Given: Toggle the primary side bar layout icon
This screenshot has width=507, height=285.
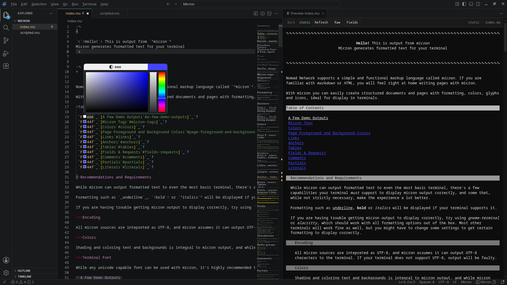Looking at the screenshot, I should click(464, 4).
